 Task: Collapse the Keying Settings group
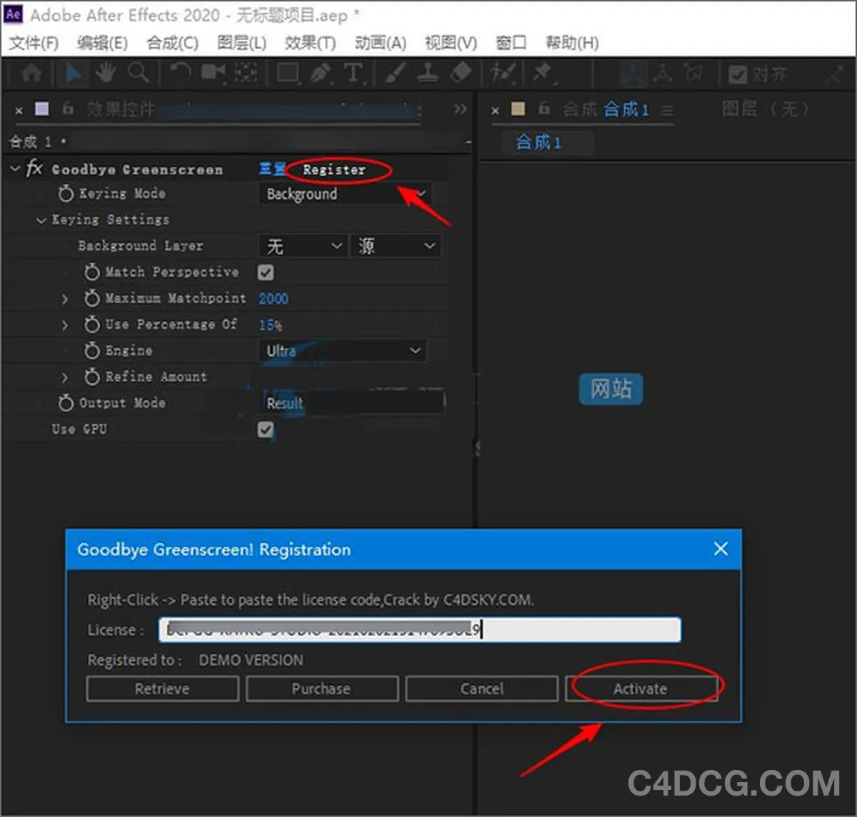(41, 220)
